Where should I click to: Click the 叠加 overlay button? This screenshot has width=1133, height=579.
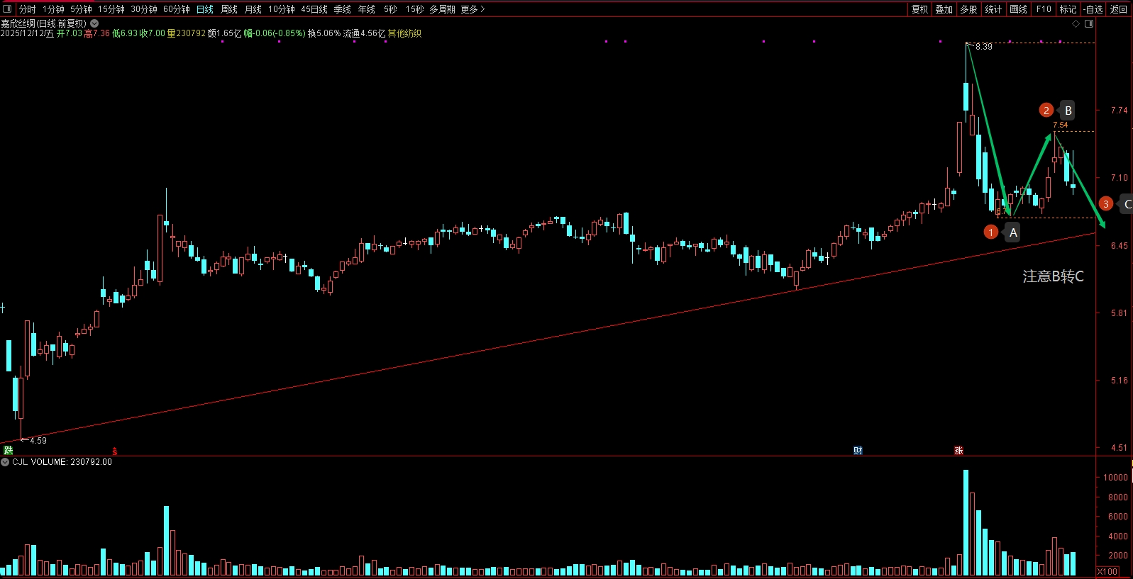click(944, 9)
